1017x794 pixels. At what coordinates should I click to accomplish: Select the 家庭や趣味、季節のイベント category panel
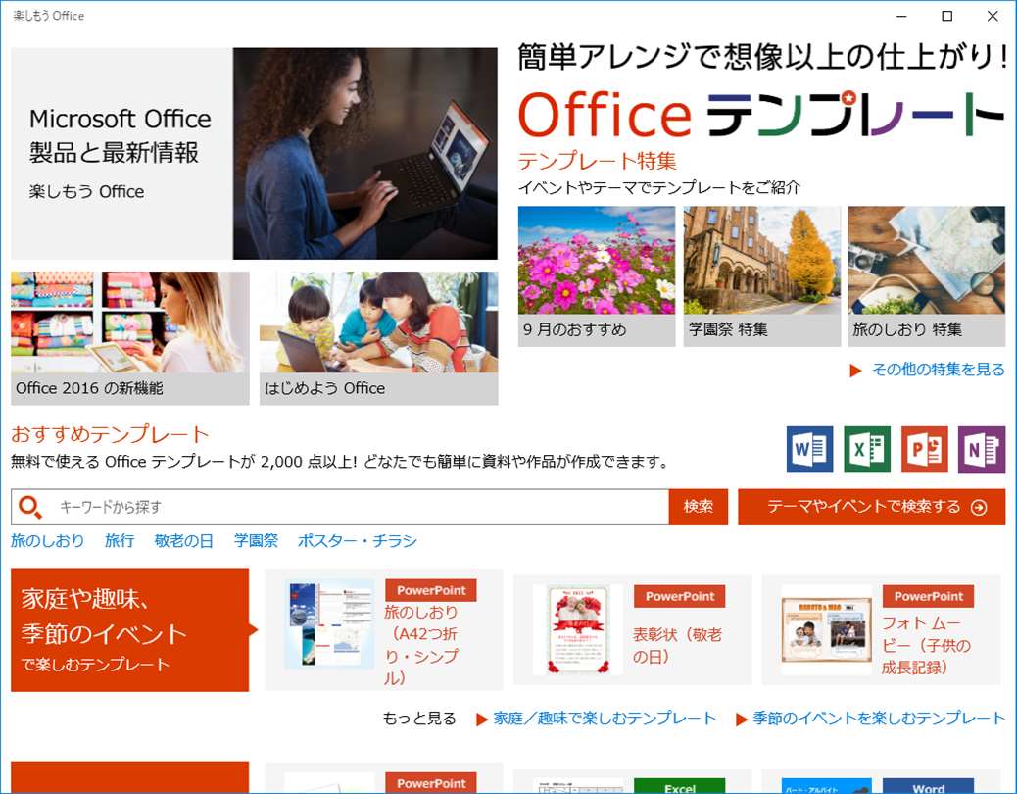pyautogui.click(x=129, y=630)
